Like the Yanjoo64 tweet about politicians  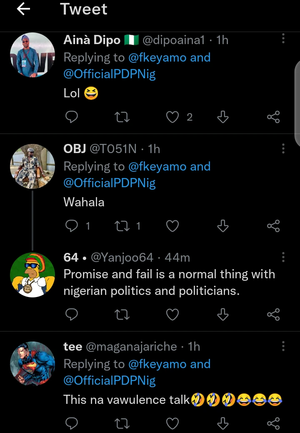(172, 314)
